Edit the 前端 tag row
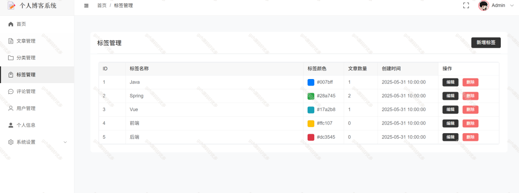This screenshot has height=193, width=519. (451, 124)
